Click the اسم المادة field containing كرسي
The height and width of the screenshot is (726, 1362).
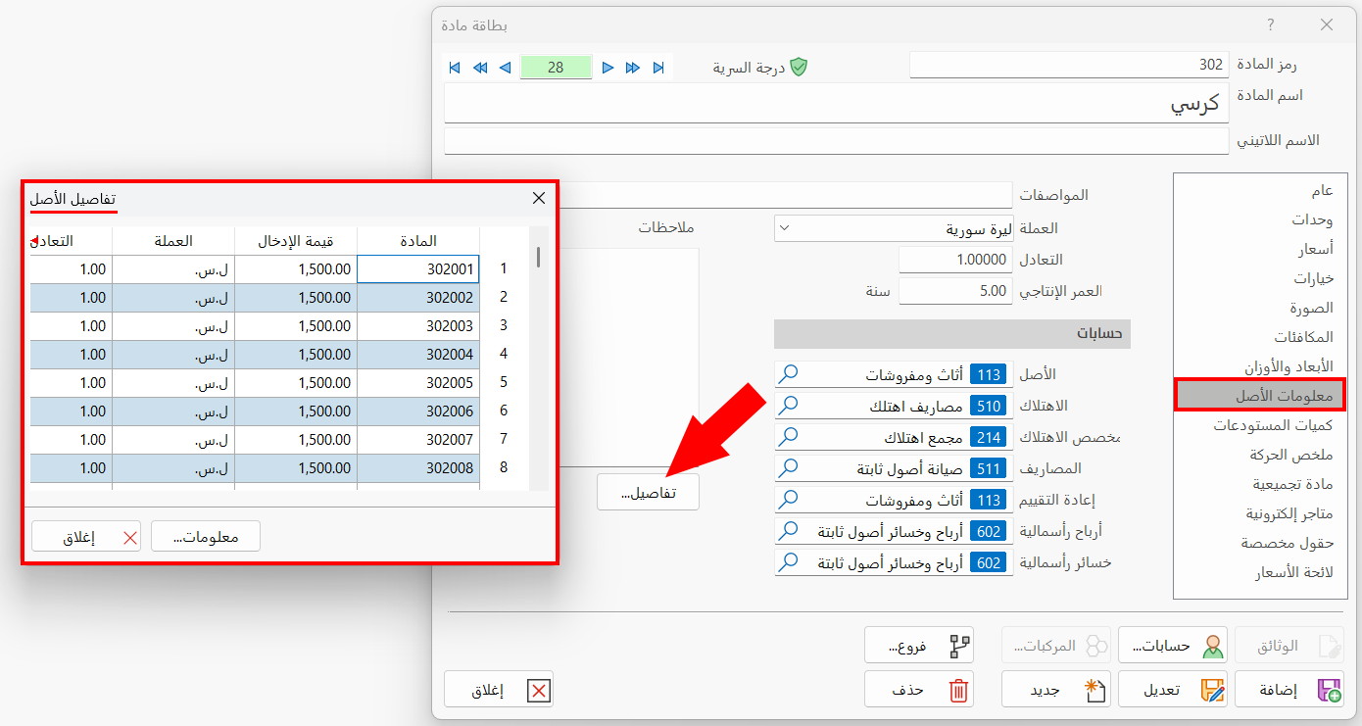click(837, 103)
